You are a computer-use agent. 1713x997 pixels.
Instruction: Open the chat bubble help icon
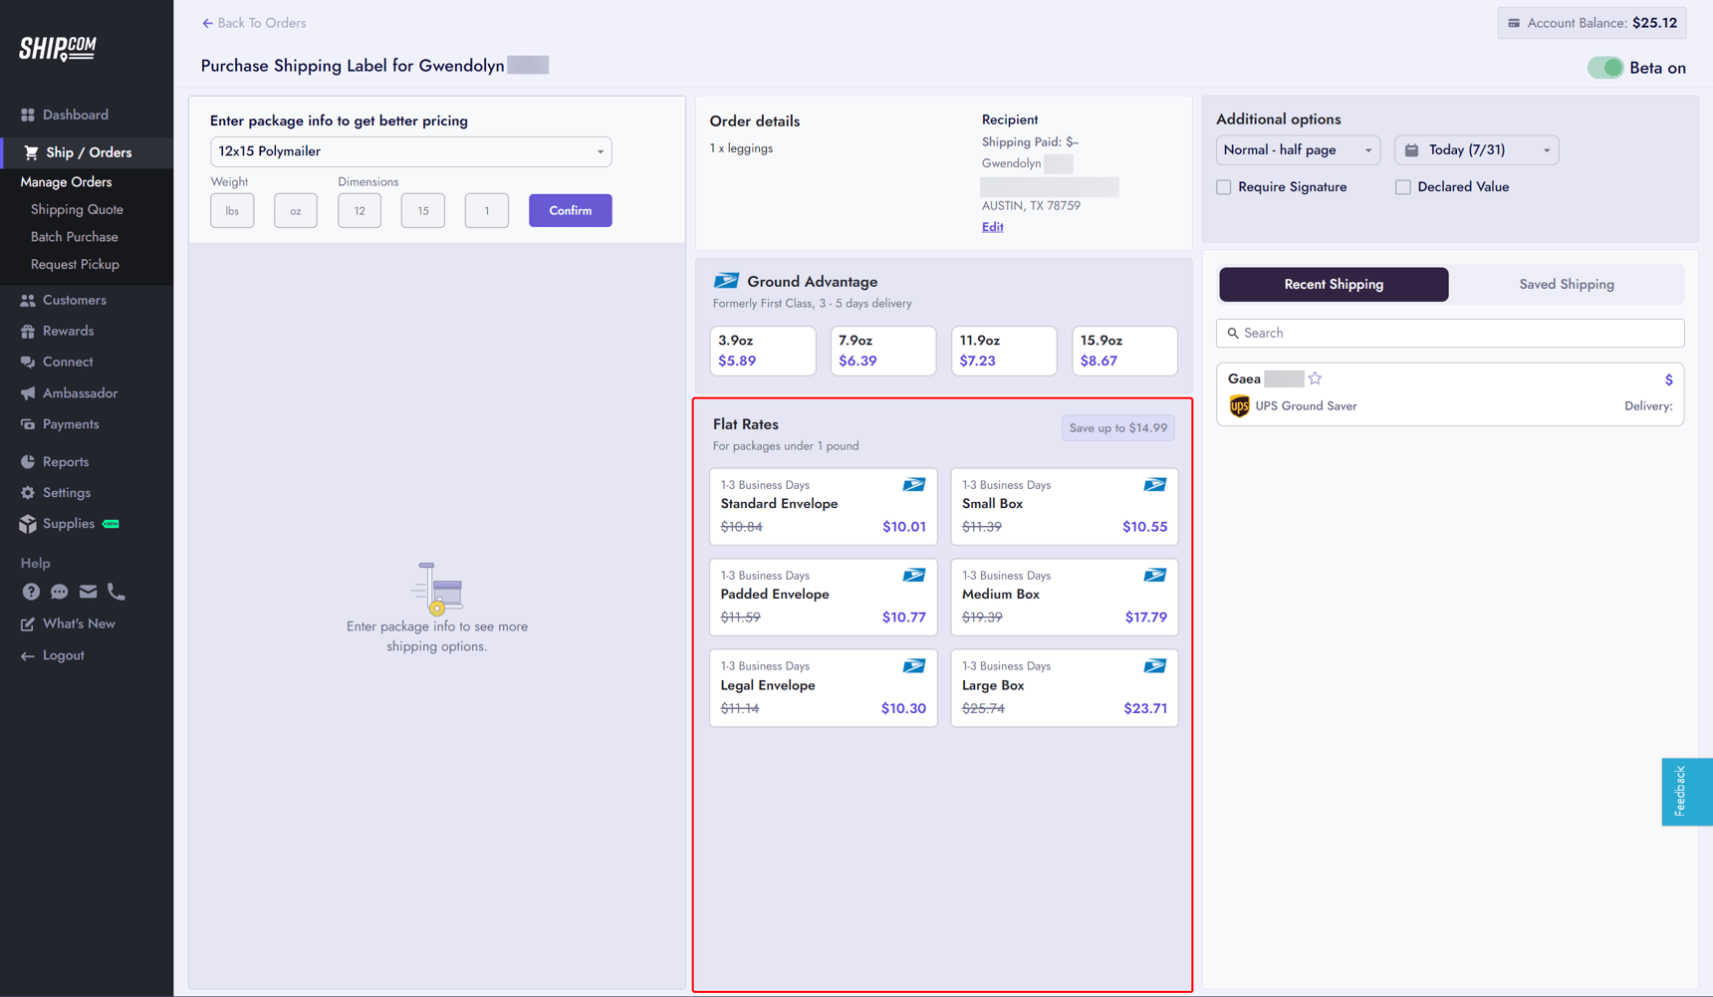(60, 592)
